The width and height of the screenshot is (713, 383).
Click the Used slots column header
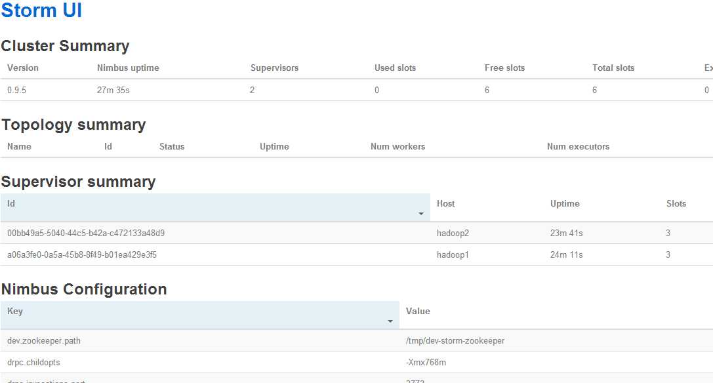click(395, 68)
